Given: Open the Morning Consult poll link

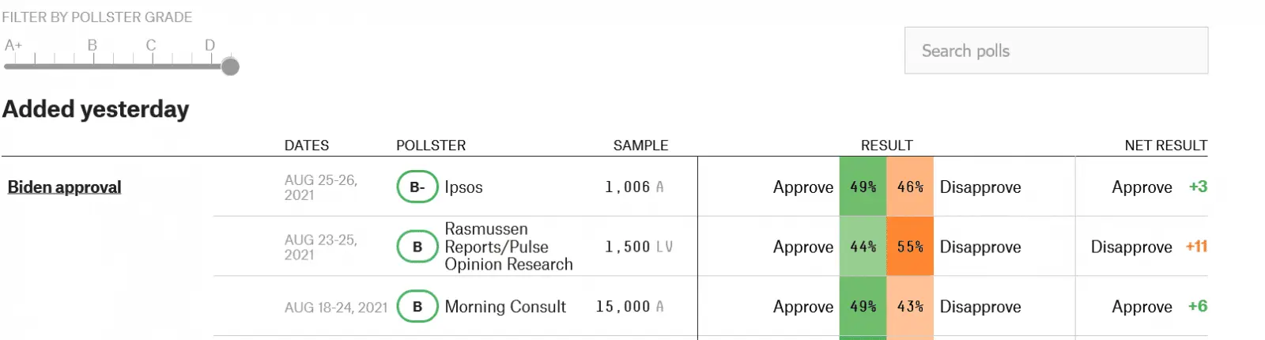Looking at the screenshot, I should point(505,307).
